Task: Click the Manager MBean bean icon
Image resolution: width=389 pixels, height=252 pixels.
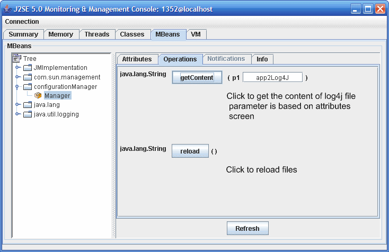Action: click(38, 96)
